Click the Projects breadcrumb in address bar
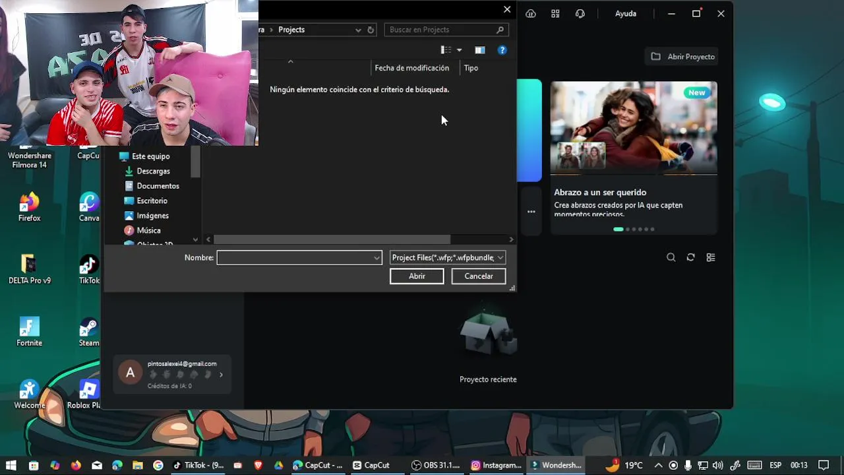Screen dimensions: 844x475 291,30
